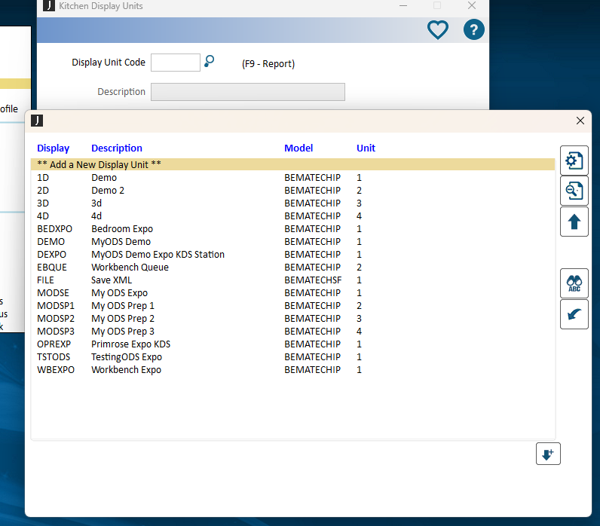
Task: Open the help question mark icon
Action: pos(473,30)
